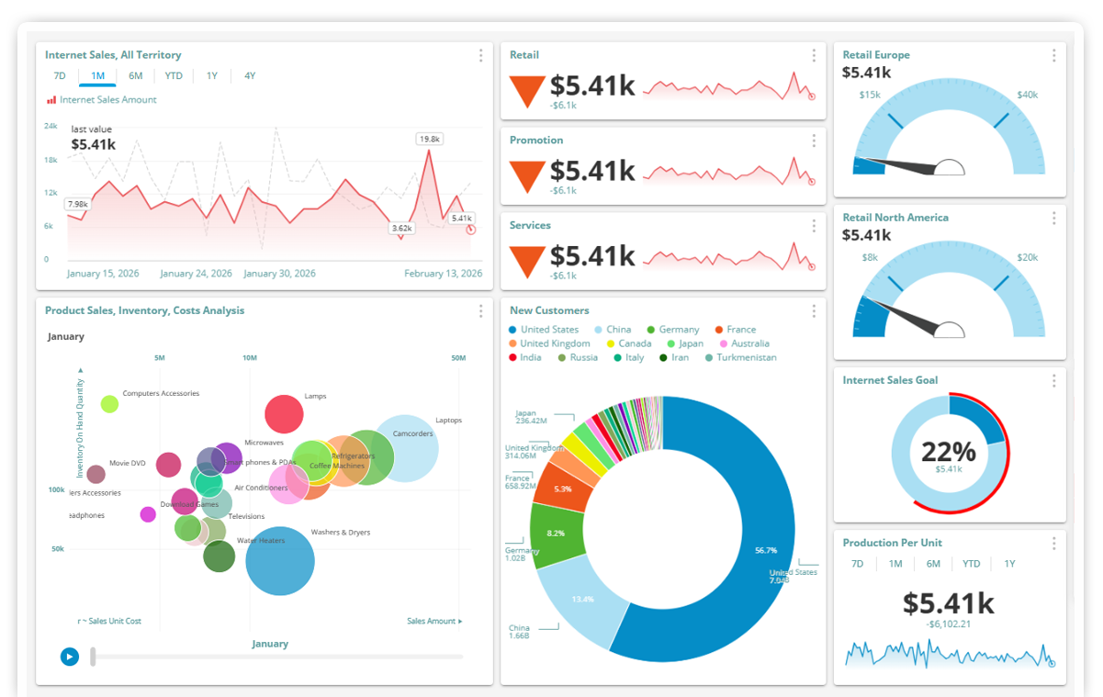Select the 7D range in Internet Sales
The image size is (1103, 697).
click(59, 75)
